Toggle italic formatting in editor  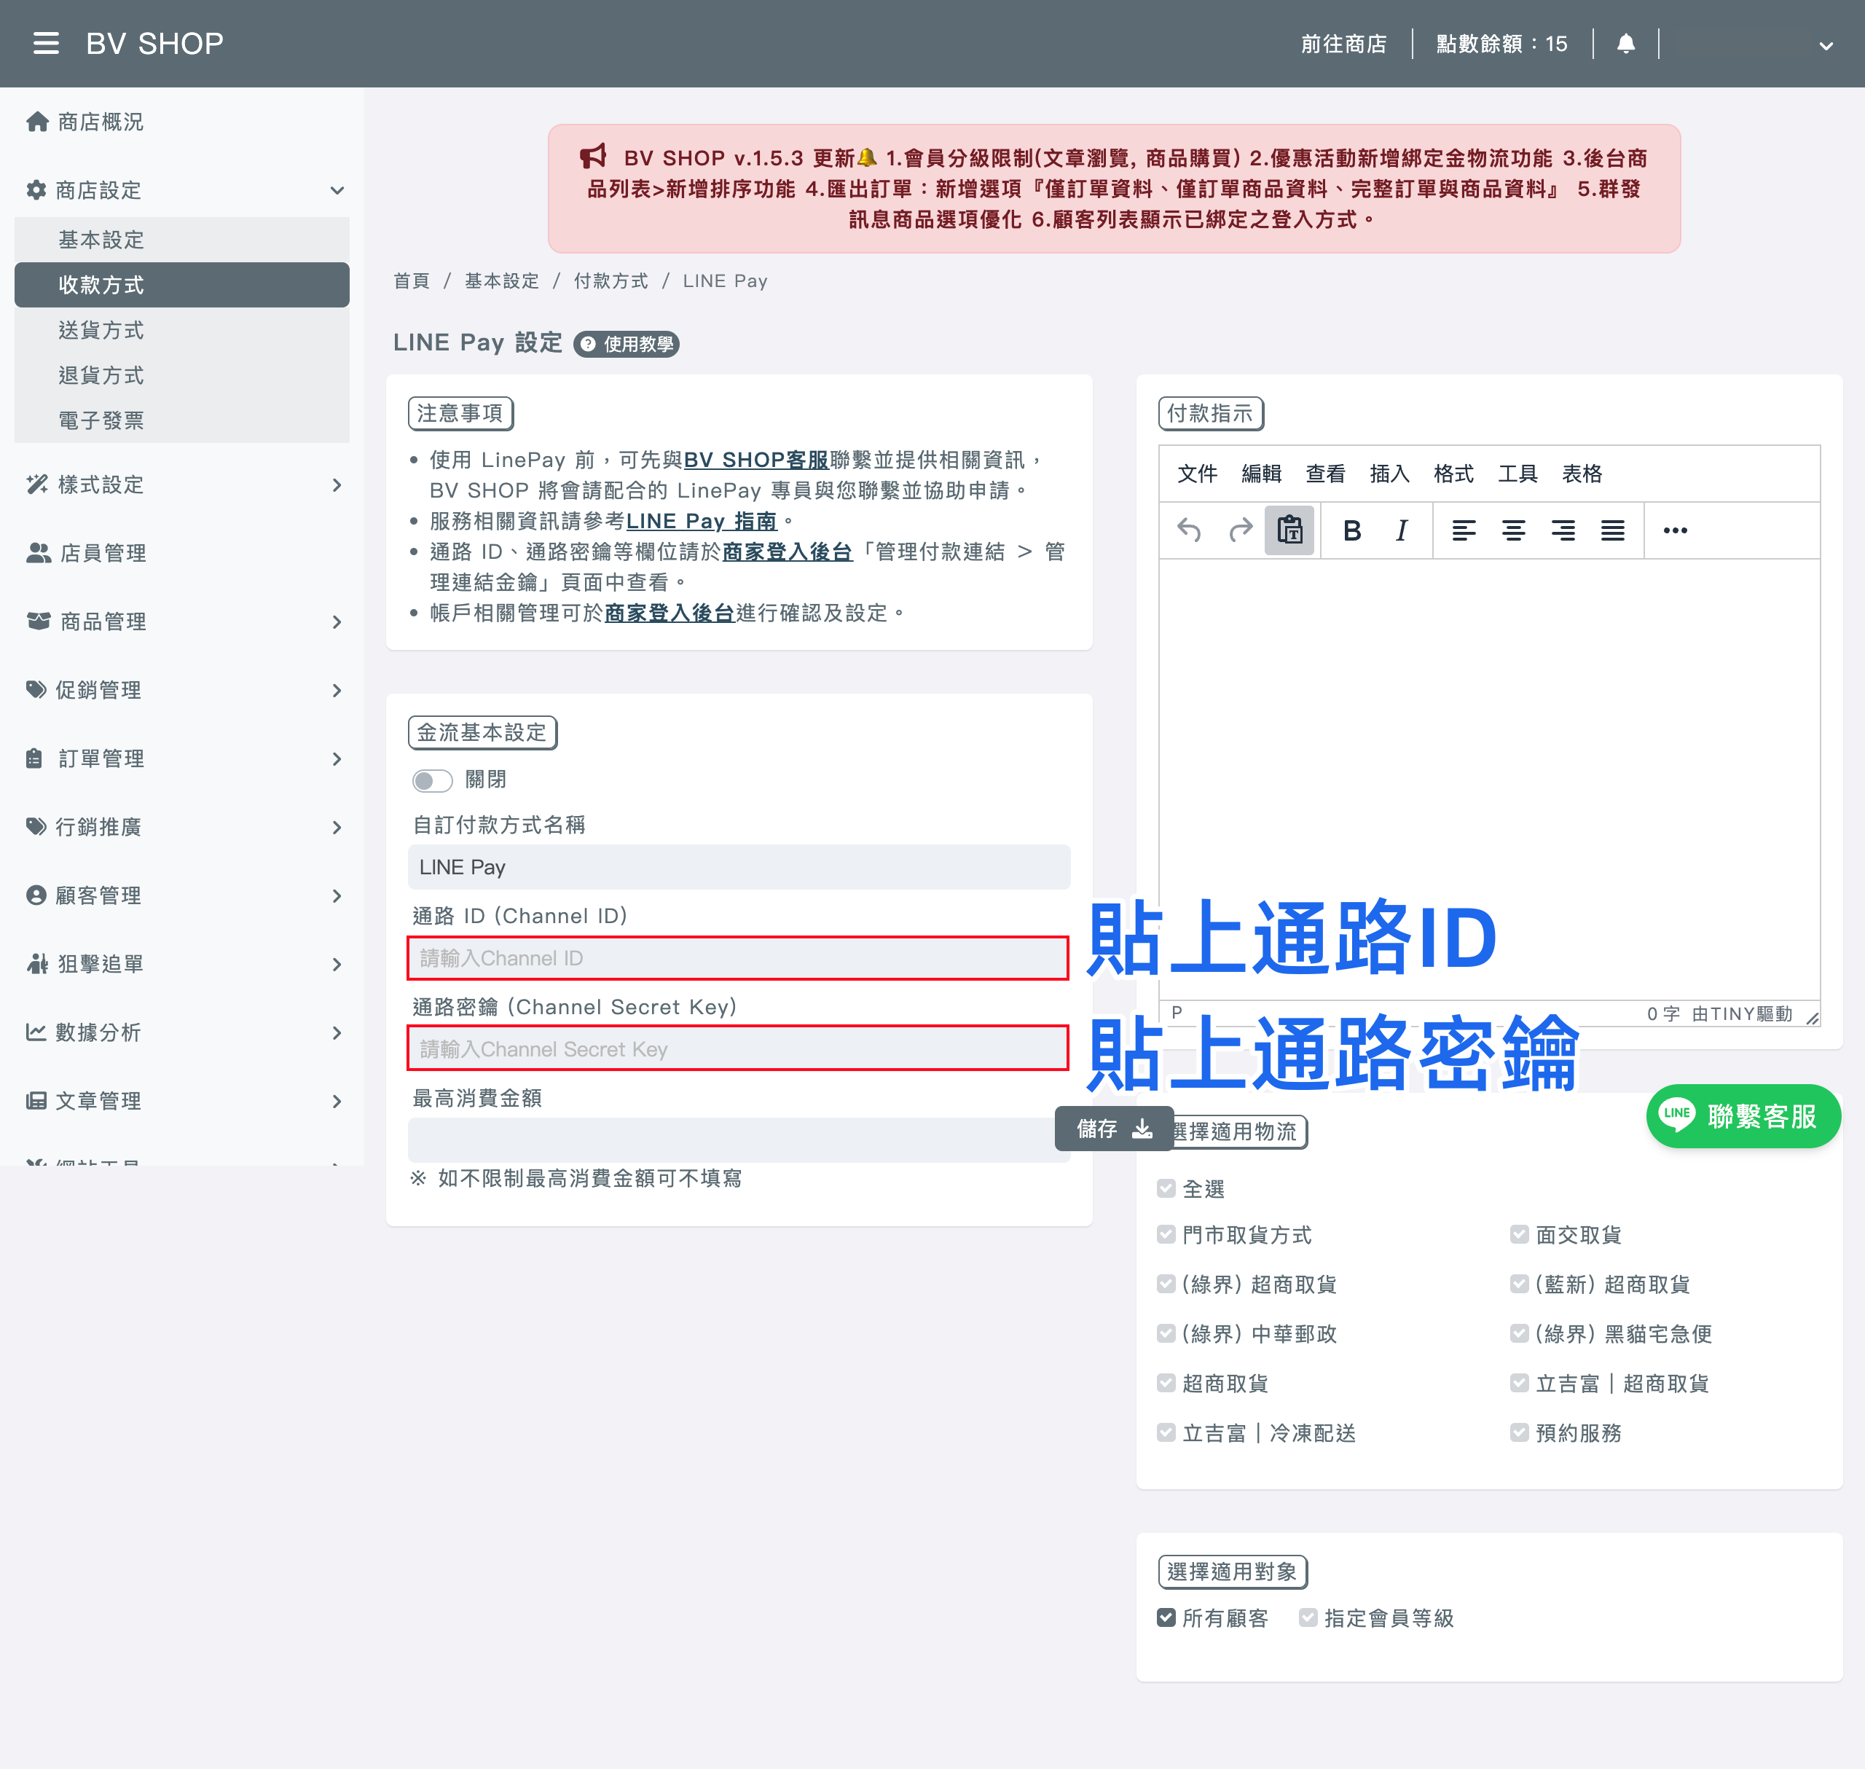(1402, 531)
